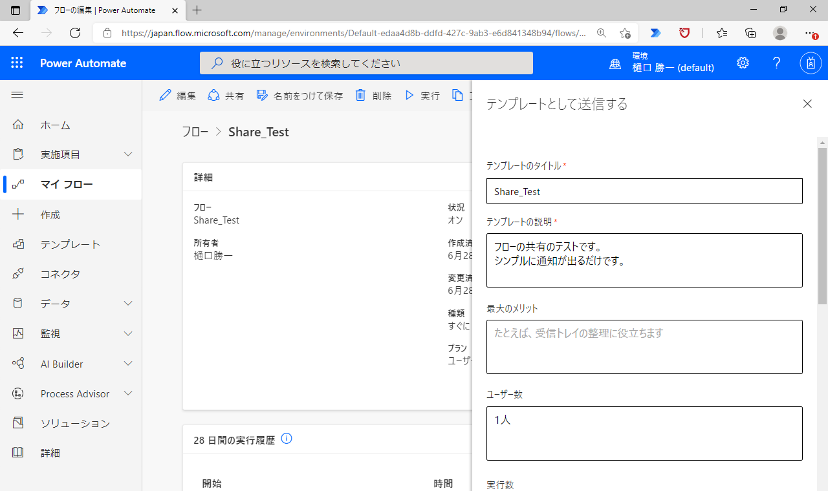Viewport: 828px width, 491px height.
Task: Click the テンプレート icon in sidebar
Action: [18, 244]
